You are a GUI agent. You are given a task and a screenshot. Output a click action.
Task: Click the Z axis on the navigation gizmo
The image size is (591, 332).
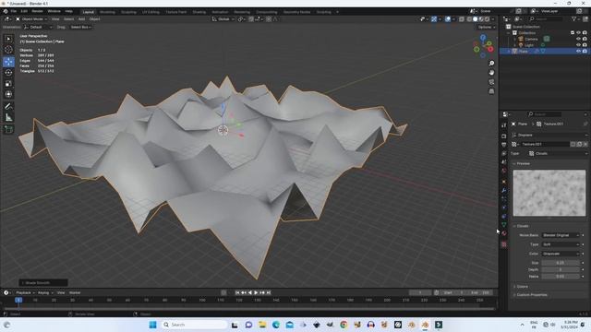(x=483, y=37)
